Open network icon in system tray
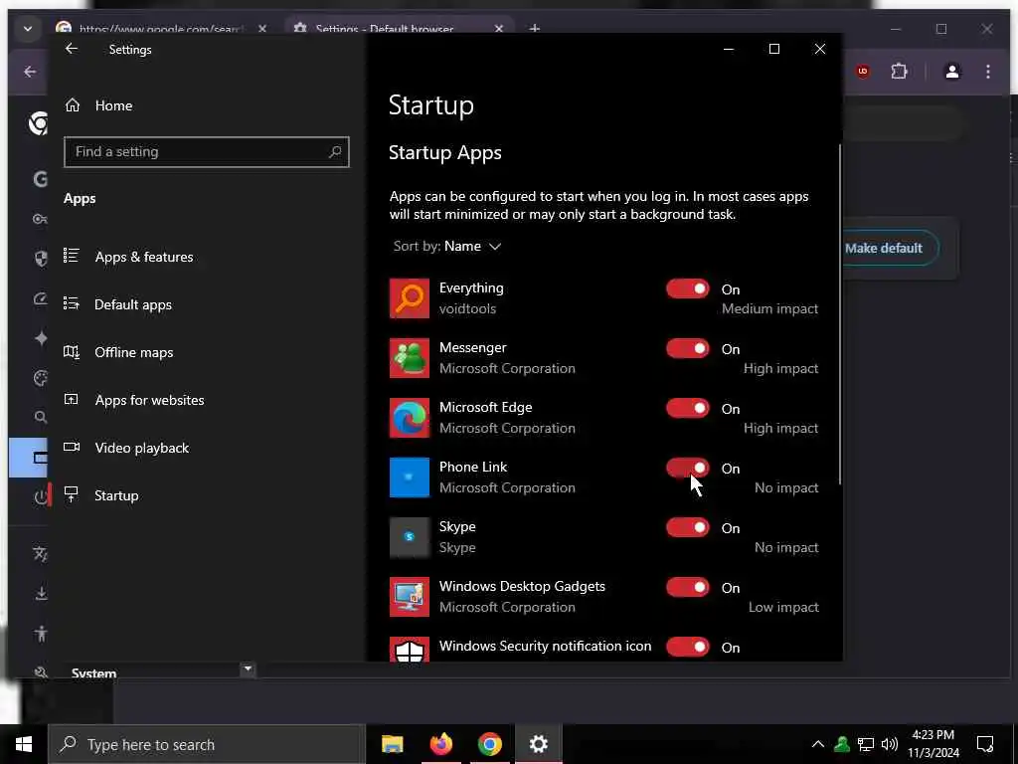The height and width of the screenshot is (764, 1018). click(x=866, y=744)
